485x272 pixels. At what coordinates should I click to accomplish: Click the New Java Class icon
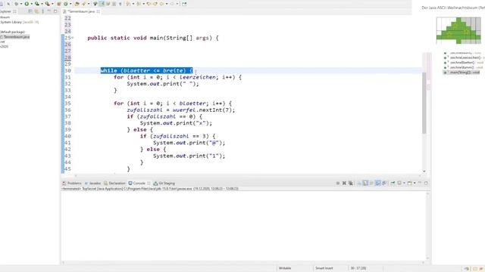point(66,4)
